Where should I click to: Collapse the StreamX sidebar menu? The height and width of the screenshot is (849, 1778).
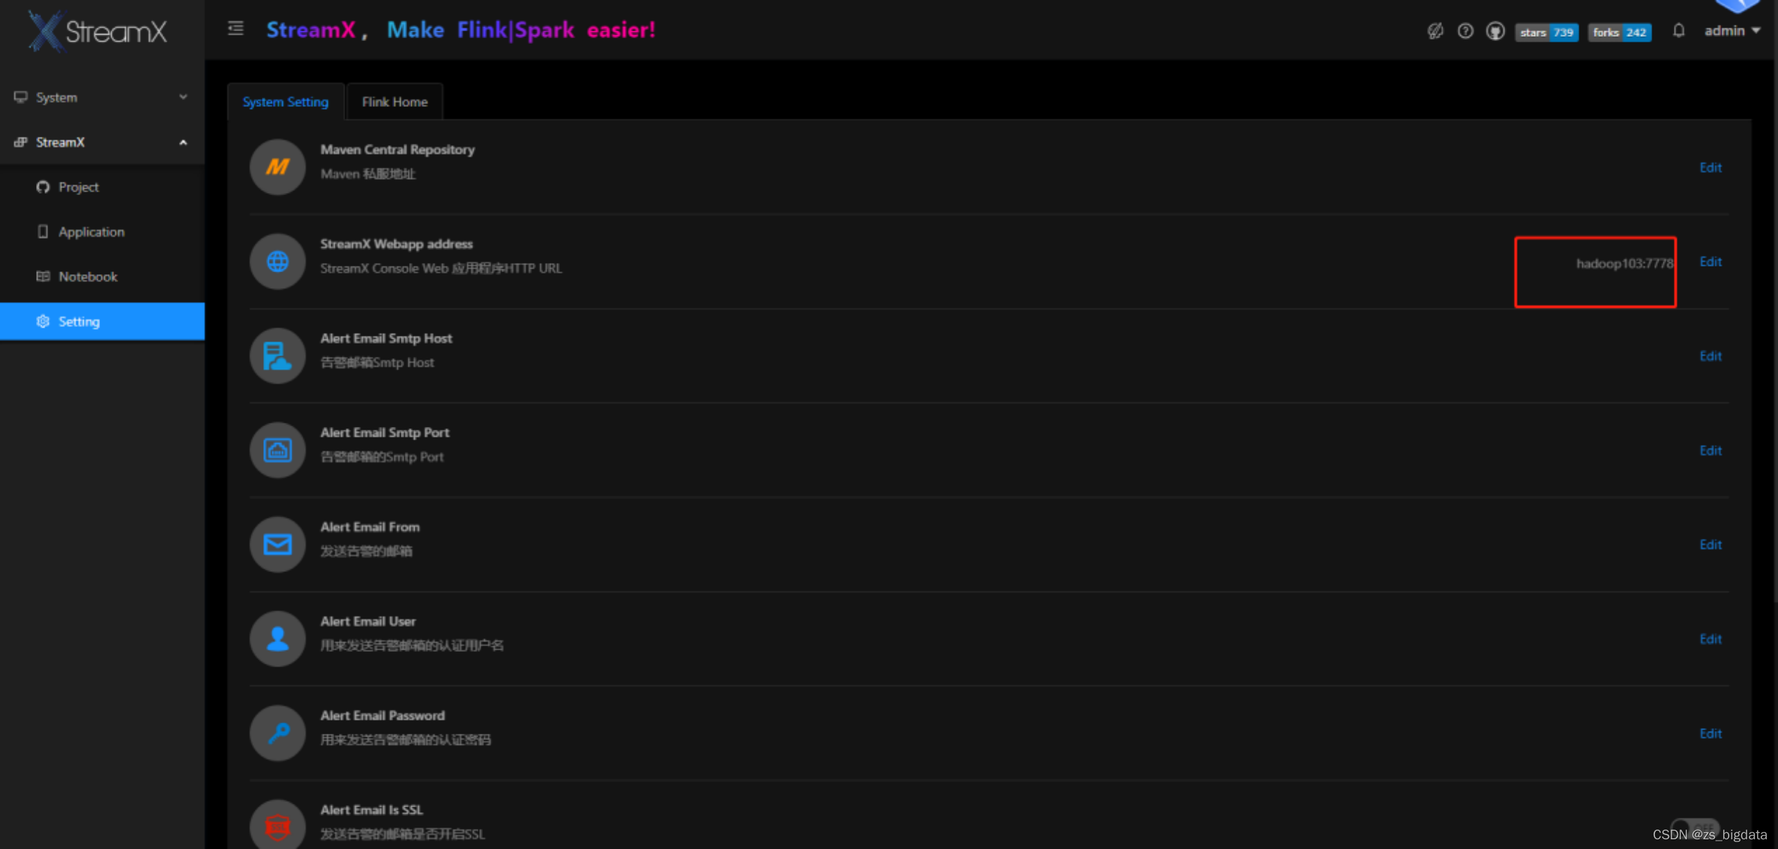click(x=102, y=142)
